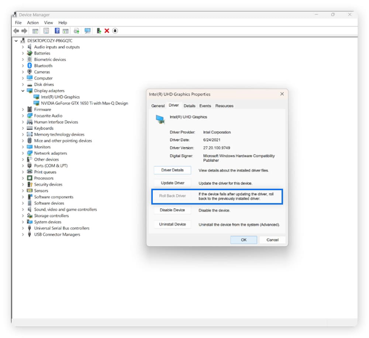The height and width of the screenshot is (338, 369).
Task: Select the Computer tree item
Action: 43,78
